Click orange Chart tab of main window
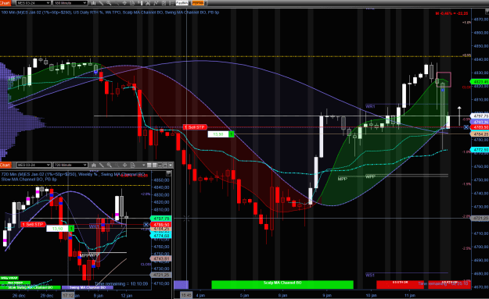489x299 pixels. coord(5,3)
